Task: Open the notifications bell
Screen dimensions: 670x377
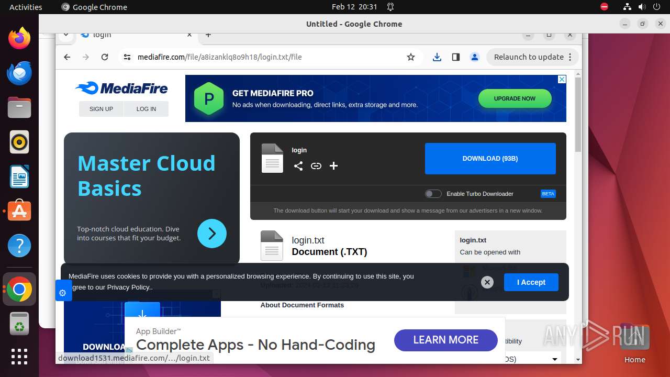Action: (x=390, y=7)
